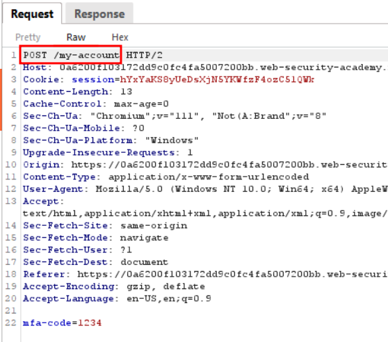The width and height of the screenshot is (388, 342).
Task: Click the POST /my-account request line
Action: coord(71,55)
